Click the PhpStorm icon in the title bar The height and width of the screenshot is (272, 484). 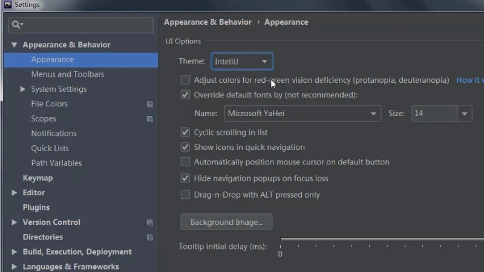tap(8, 4)
